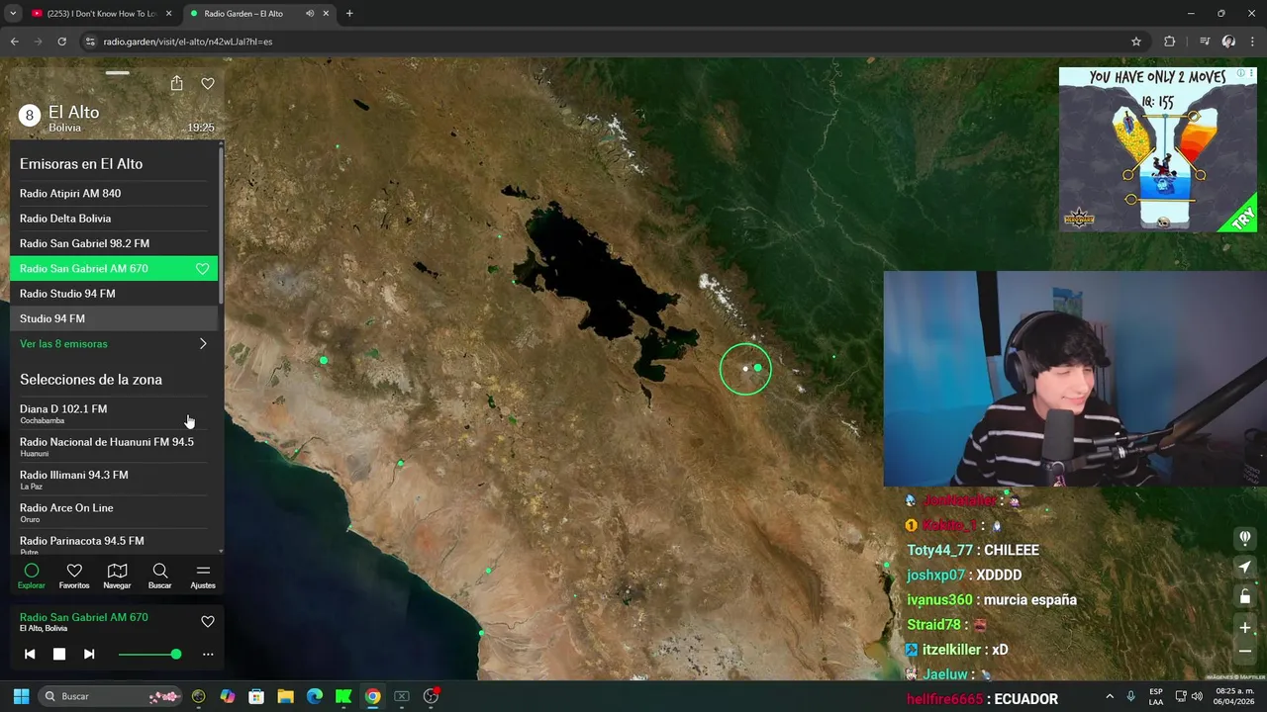Launch the balloon random station button
This screenshot has height=712, width=1267.
tap(1245, 537)
